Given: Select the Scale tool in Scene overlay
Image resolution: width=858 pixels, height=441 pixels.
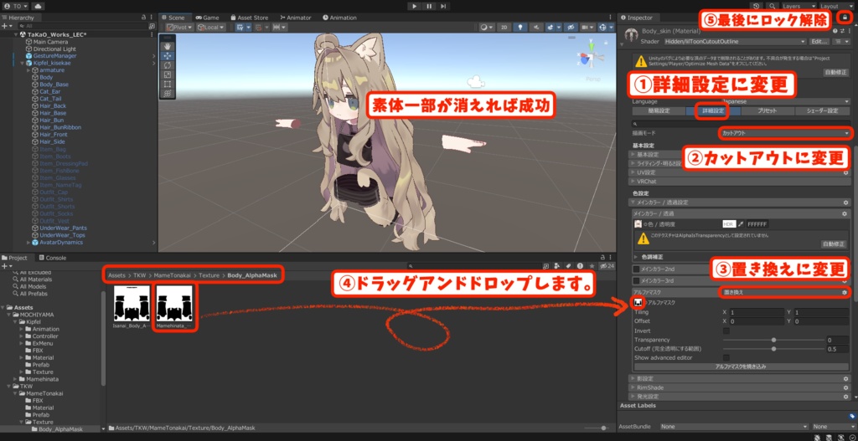Looking at the screenshot, I should coord(168,74).
